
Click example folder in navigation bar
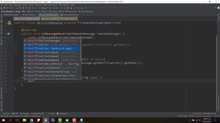point(53,11)
